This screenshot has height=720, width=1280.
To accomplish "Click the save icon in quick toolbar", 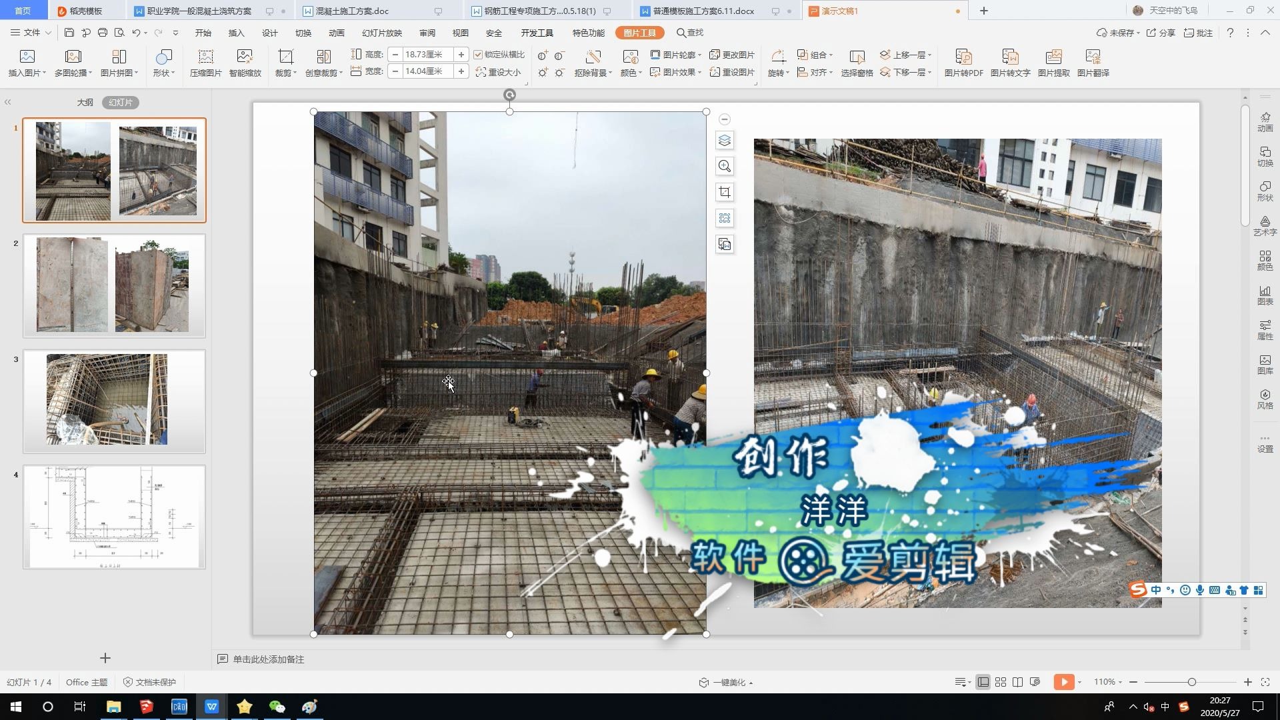I will [69, 33].
